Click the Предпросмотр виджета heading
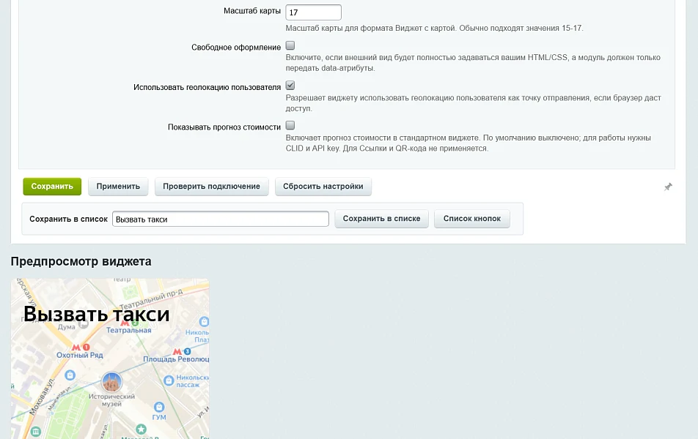 coord(81,261)
